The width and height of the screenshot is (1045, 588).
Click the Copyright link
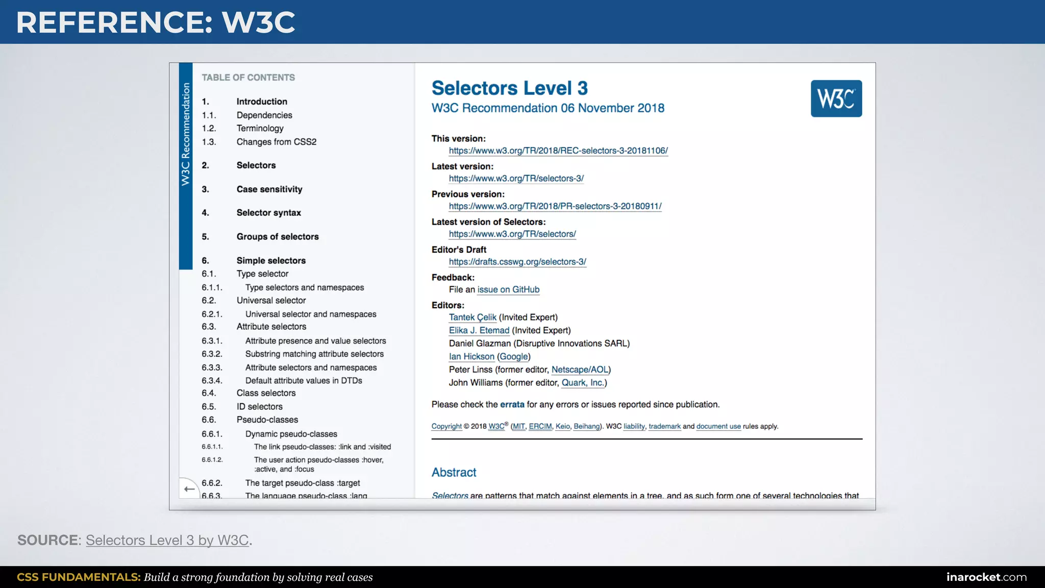446,426
